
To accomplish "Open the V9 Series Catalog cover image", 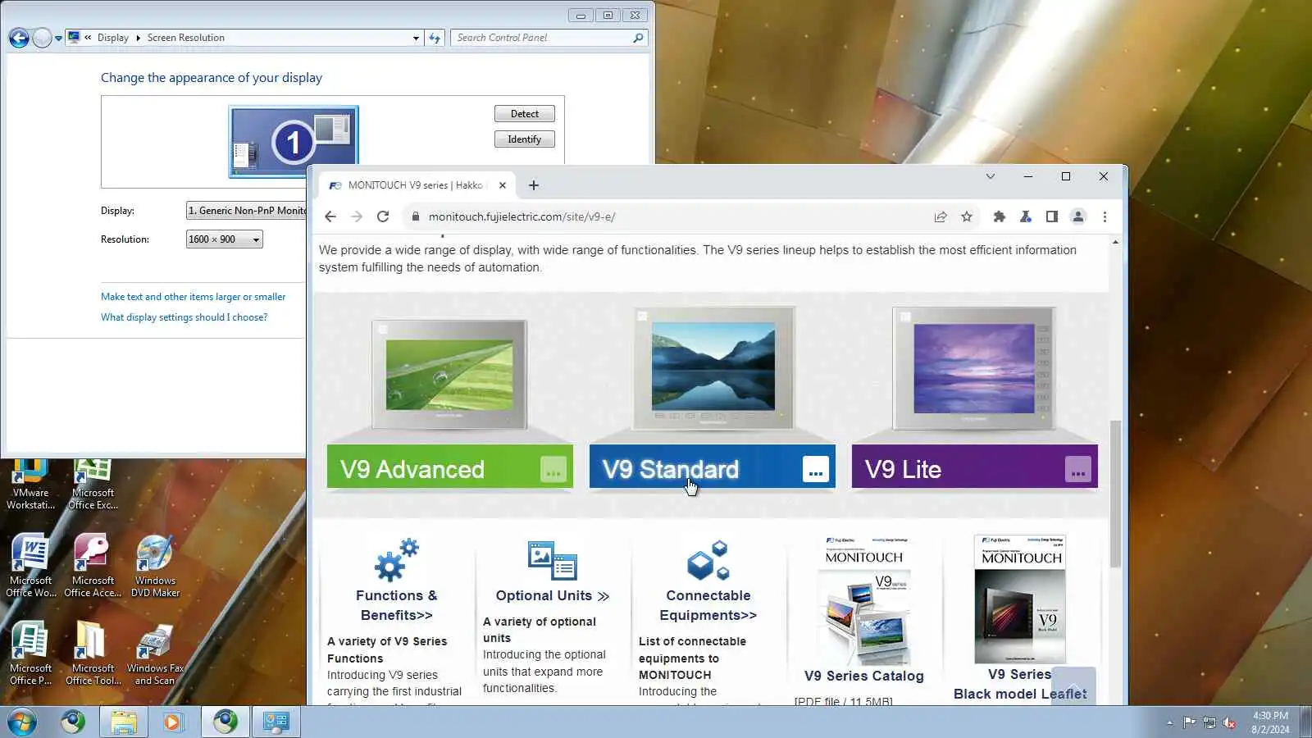I will pos(864,600).
